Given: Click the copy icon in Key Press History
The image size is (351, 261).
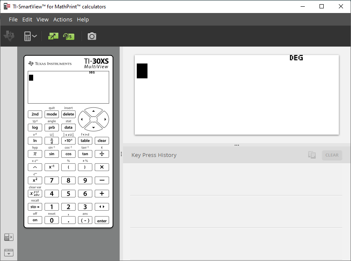Looking at the screenshot, I should [x=312, y=155].
